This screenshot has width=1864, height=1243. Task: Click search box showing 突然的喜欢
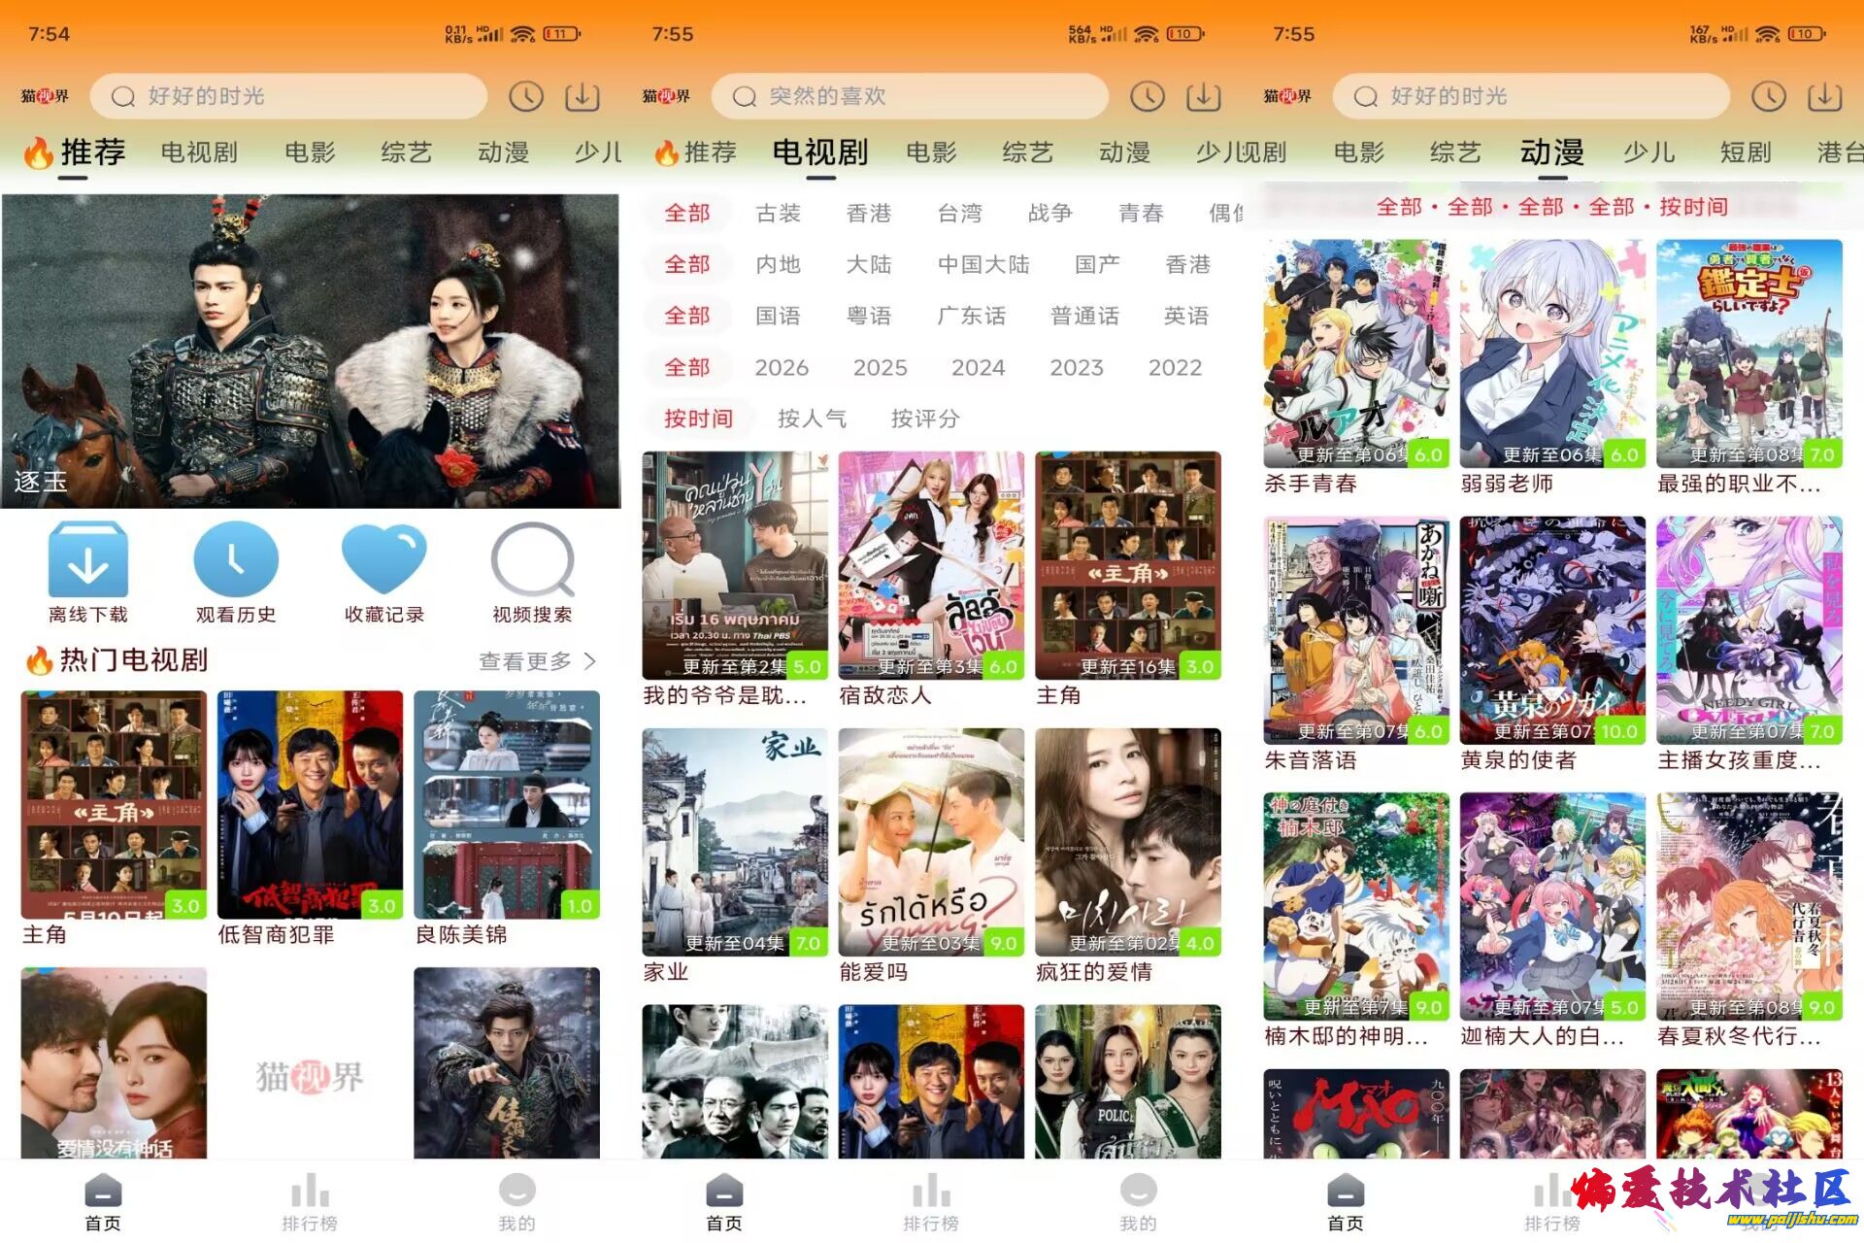[x=910, y=96]
